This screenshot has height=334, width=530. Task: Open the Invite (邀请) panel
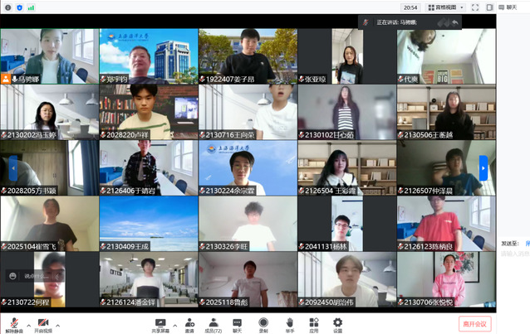(x=189, y=323)
